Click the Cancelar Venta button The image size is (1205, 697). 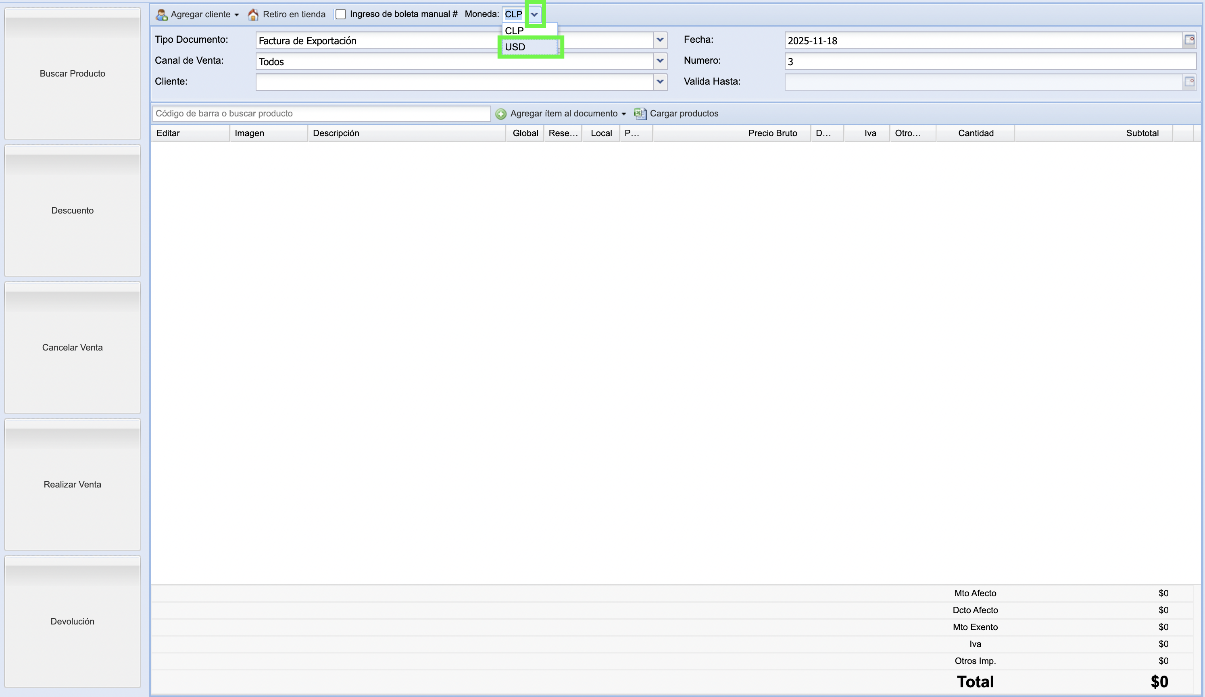73,348
